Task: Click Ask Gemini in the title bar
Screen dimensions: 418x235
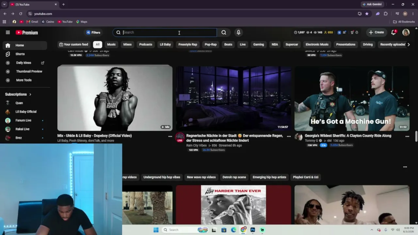Action: click(x=372, y=5)
